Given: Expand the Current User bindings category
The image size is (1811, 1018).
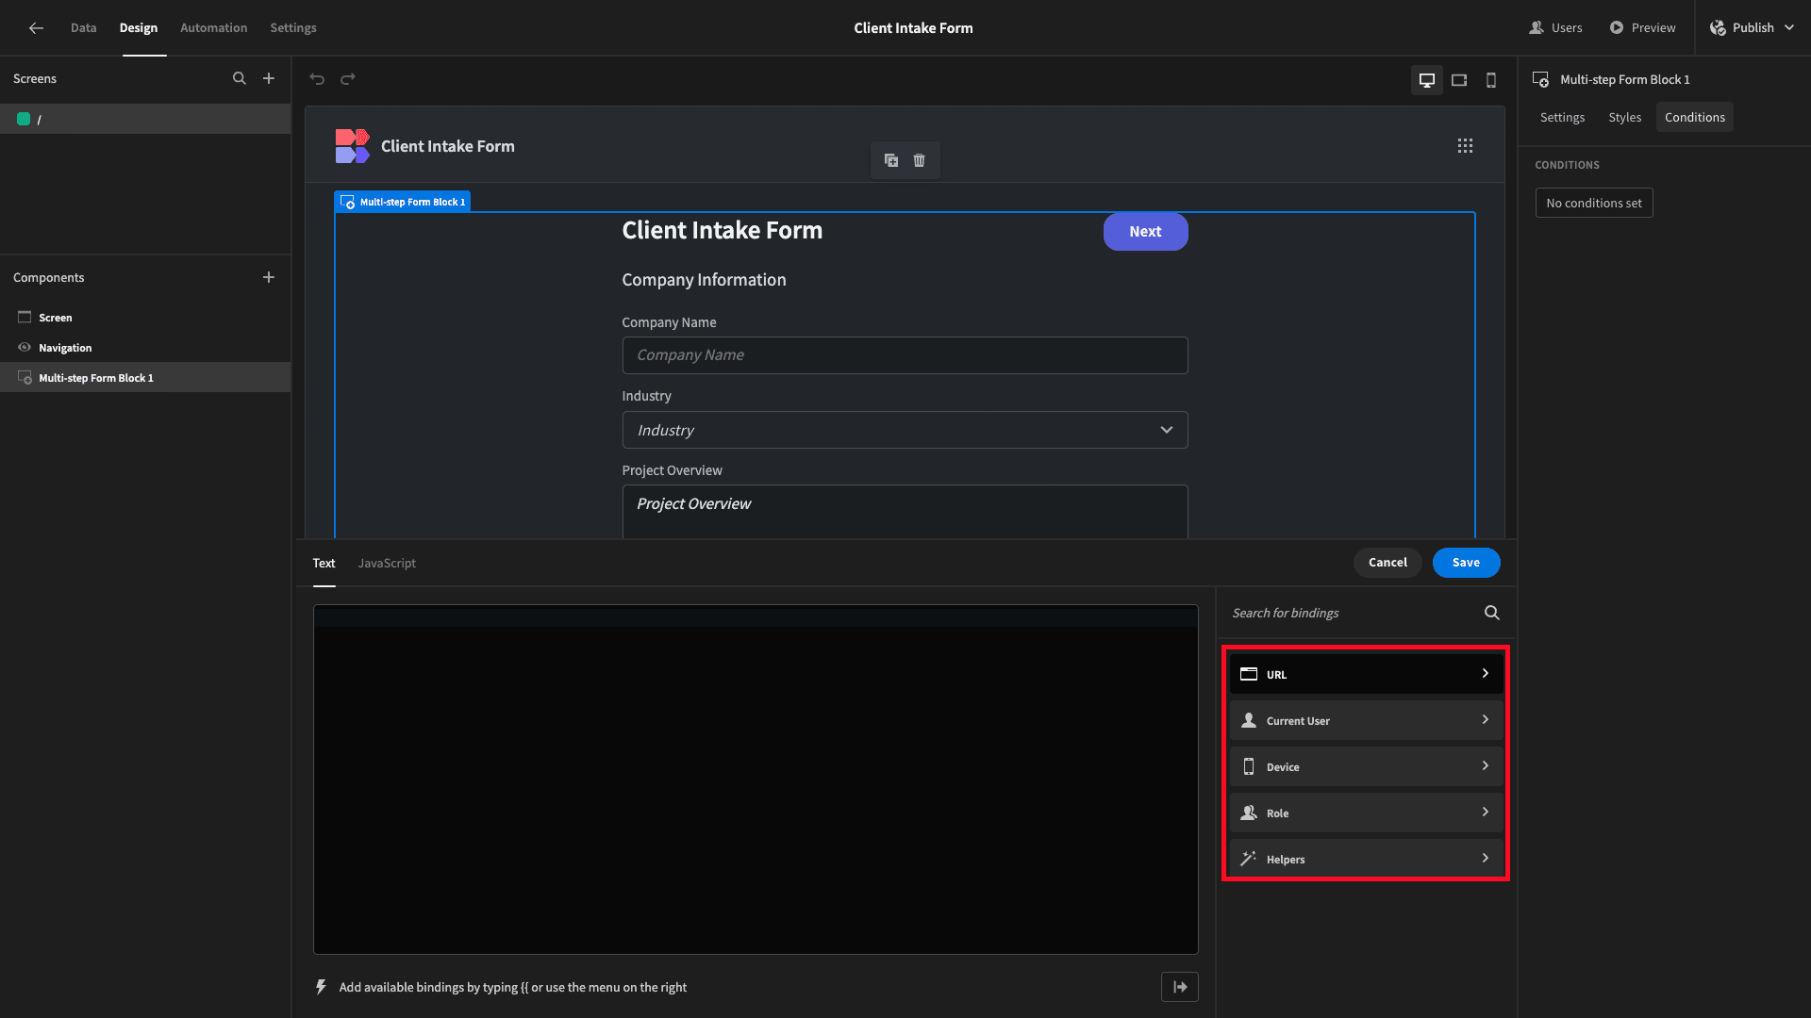Looking at the screenshot, I should pyautogui.click(x=1367, y=720).
